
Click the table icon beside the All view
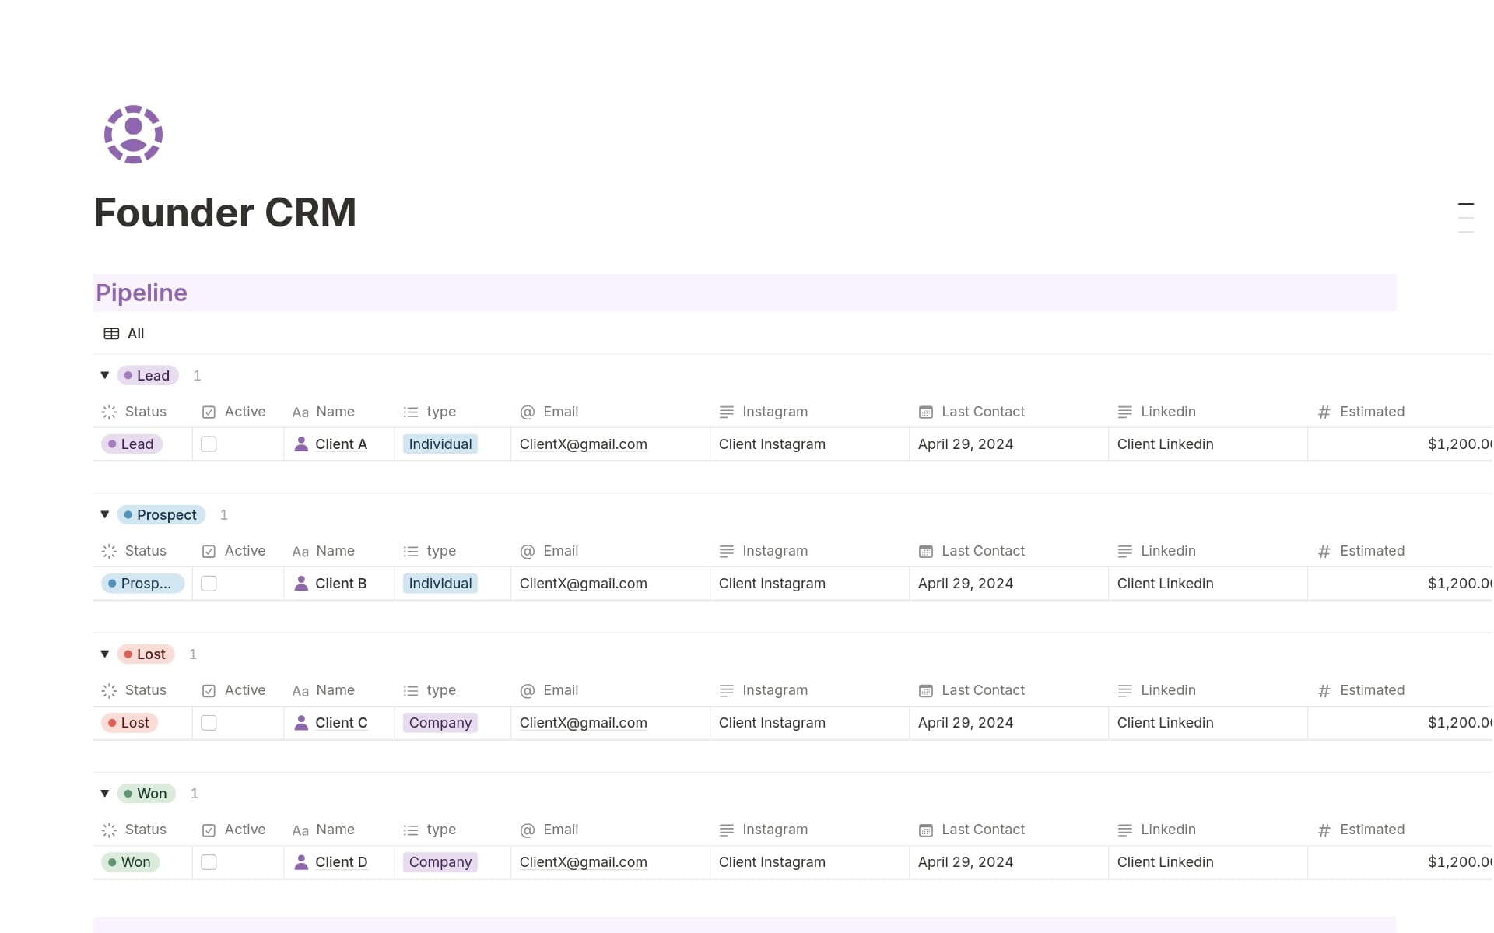point(110,333)
